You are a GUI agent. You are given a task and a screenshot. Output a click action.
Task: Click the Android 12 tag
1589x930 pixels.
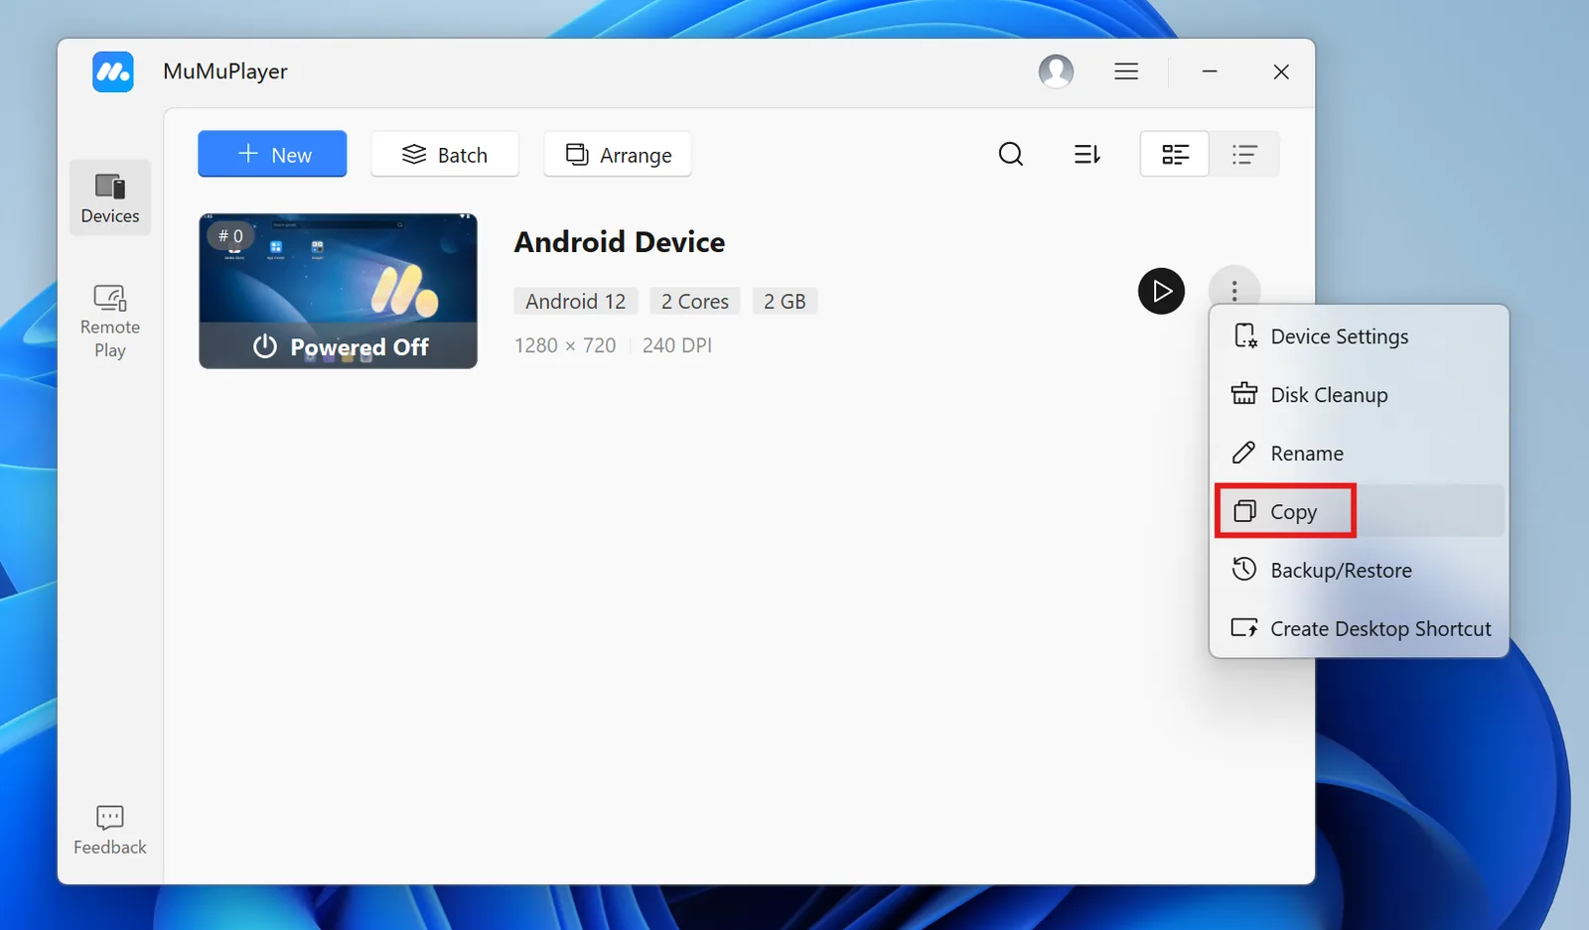pos(576,302)
